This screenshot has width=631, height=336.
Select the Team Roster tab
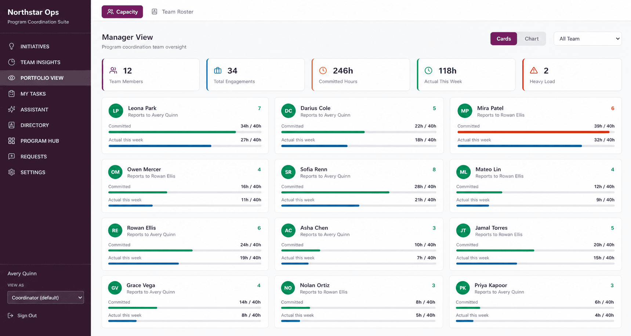pos(173,12)
